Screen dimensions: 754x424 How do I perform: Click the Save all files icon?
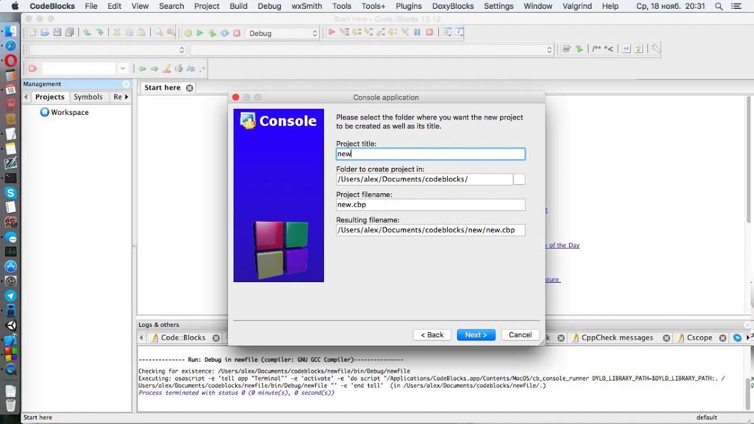pyautogui.click(x=70, y=33)
